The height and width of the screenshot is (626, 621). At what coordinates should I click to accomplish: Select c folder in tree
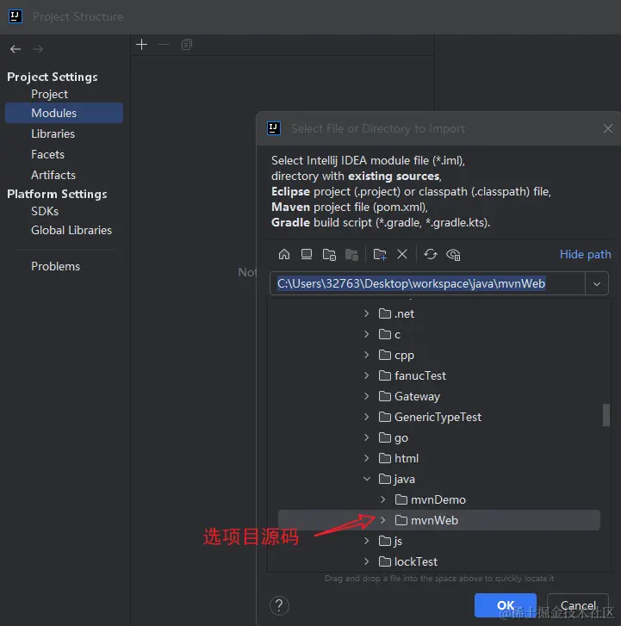389,334
